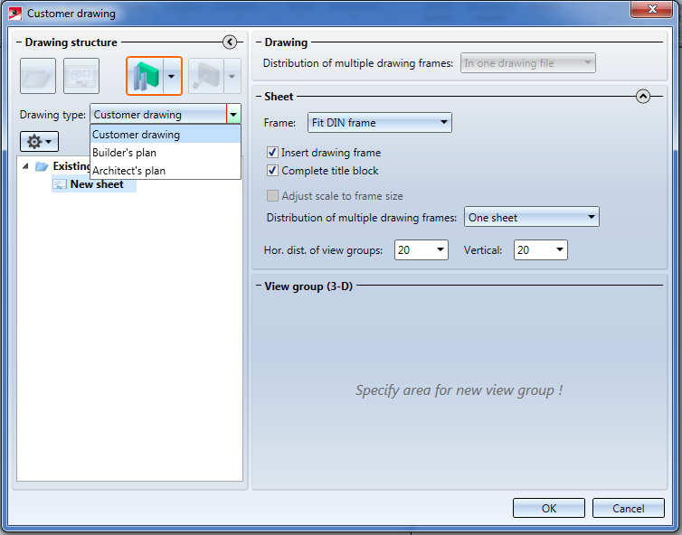
Task: Click the open folder icon in Drawing structure
Action: coord(38,76)
